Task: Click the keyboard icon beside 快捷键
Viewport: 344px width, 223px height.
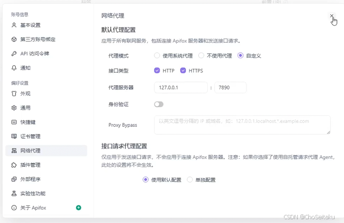Action: tap(14, 122)
